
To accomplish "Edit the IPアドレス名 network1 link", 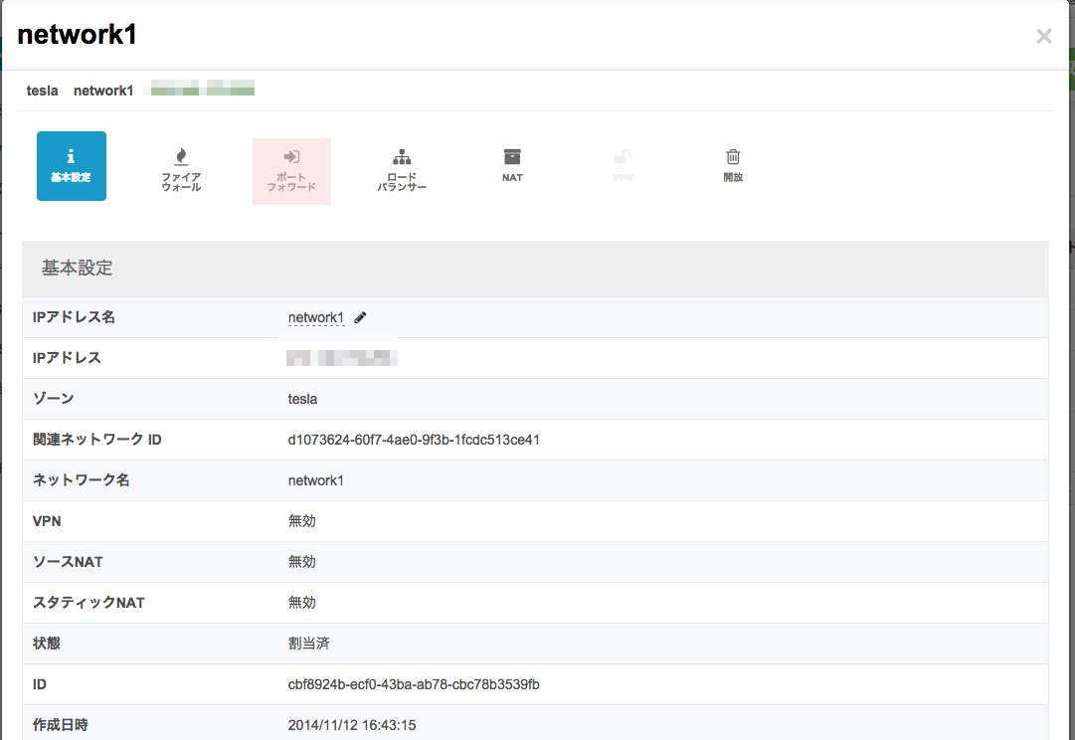I will [x=314, y=316].
